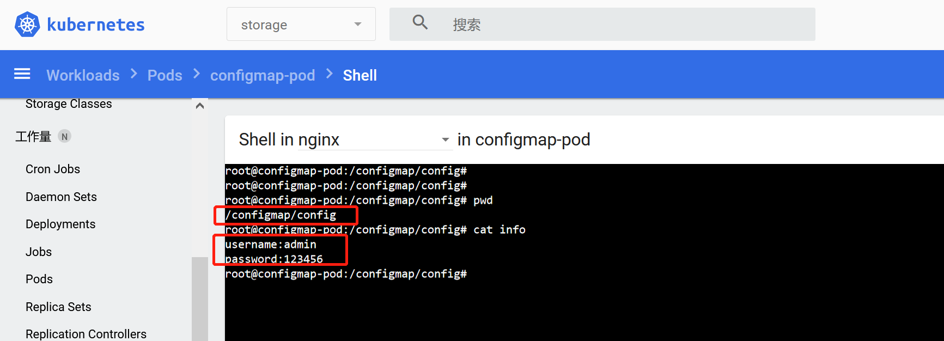Open the storage namespace dropdown
Screen dimensions: 944x341
pyautogui.click(x=301, y=25)
